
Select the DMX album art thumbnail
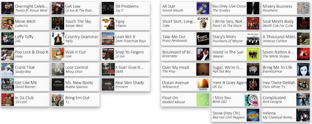click(x=108, y=69)
